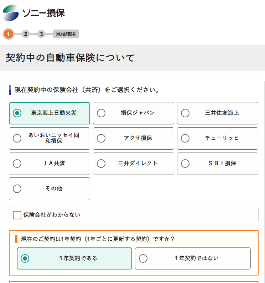Click the 契約中の自動車保険について heading
This screenshot has width=265, height=283.
pos(70,58)
